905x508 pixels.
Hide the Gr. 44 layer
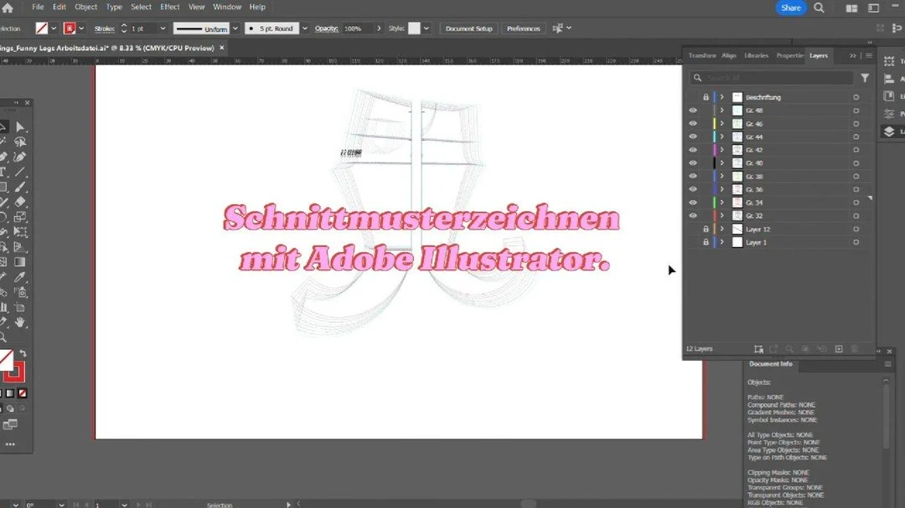tap(693, 136)
